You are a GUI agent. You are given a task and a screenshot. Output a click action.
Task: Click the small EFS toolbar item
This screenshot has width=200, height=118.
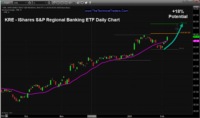pyautogui.click(x=74, y=3)
